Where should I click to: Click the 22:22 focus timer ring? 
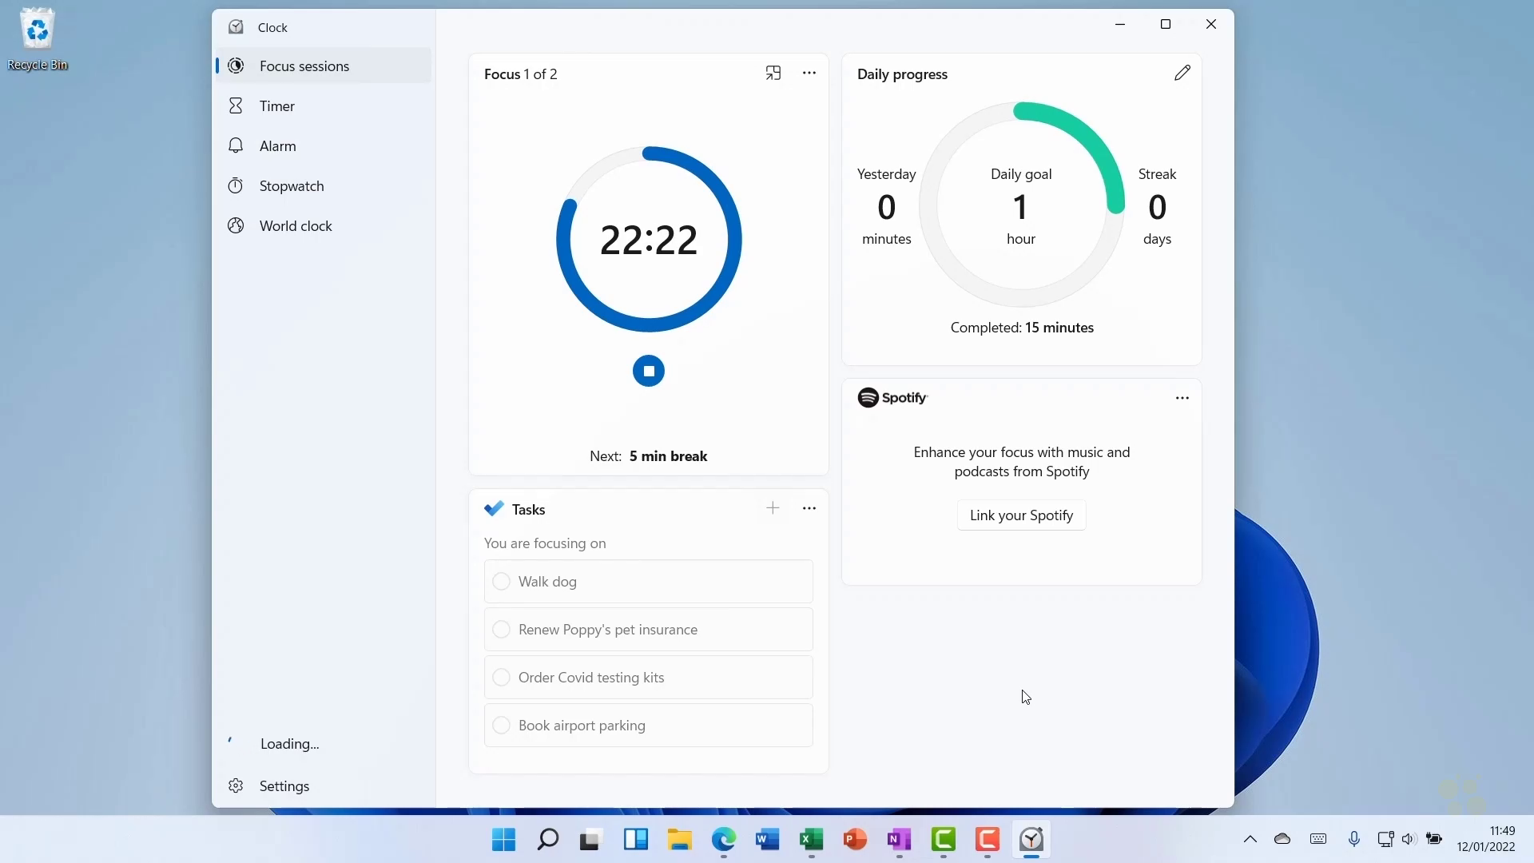(x=649, y=239)
